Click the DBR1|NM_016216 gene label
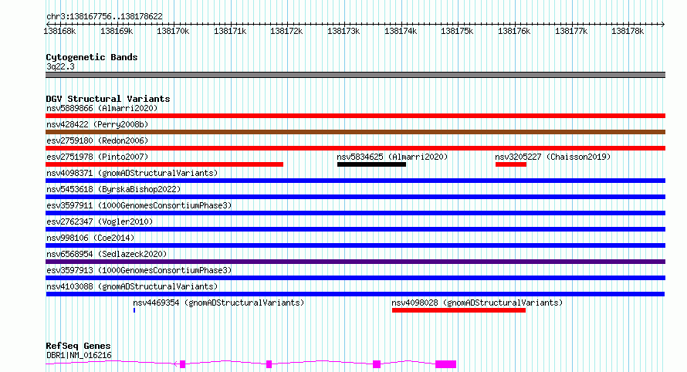 click(x=79, y=355)
